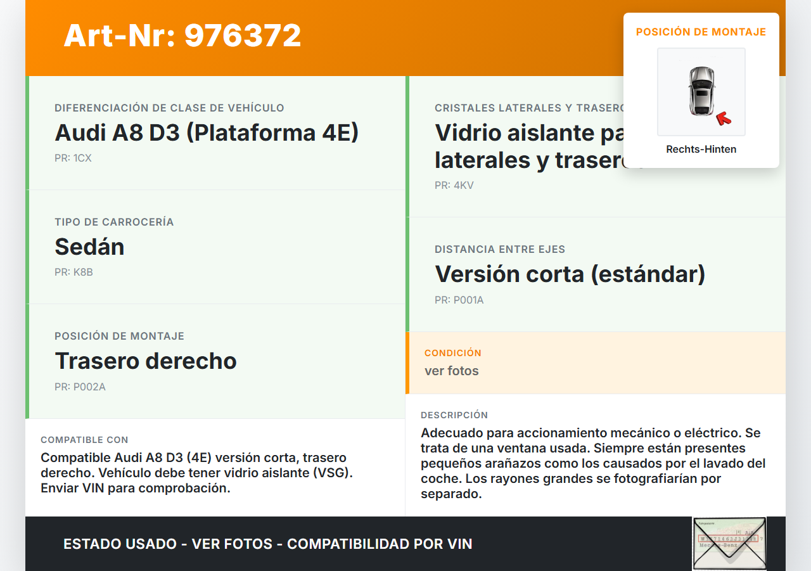Click the Rechts-Hinten caption

pos(701,150)
